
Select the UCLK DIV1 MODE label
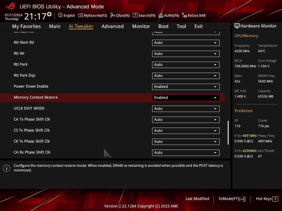[29, 108]
